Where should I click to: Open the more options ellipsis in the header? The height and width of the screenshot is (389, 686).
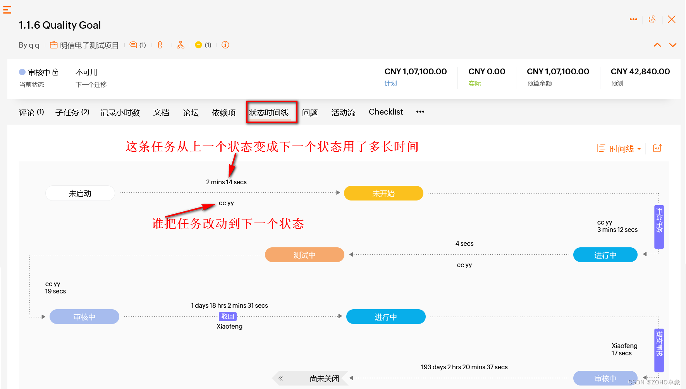633,19
